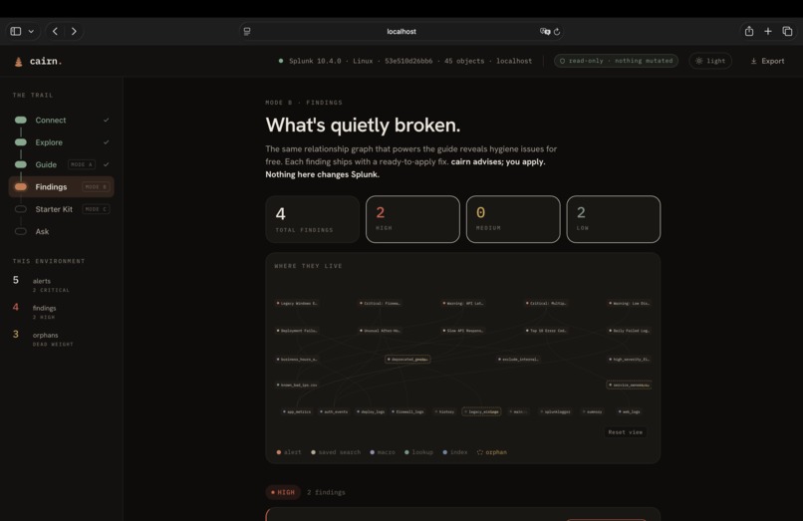Screen dimensions: 803x521
Task: Go back with the browser back arrow
Action: point(56,31)
